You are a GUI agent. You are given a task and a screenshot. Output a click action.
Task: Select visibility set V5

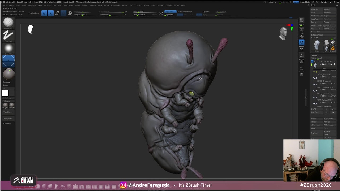coord(325,62)
